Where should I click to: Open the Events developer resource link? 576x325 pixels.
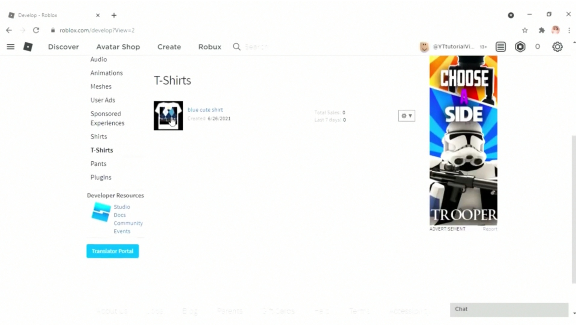click(122, 231)
